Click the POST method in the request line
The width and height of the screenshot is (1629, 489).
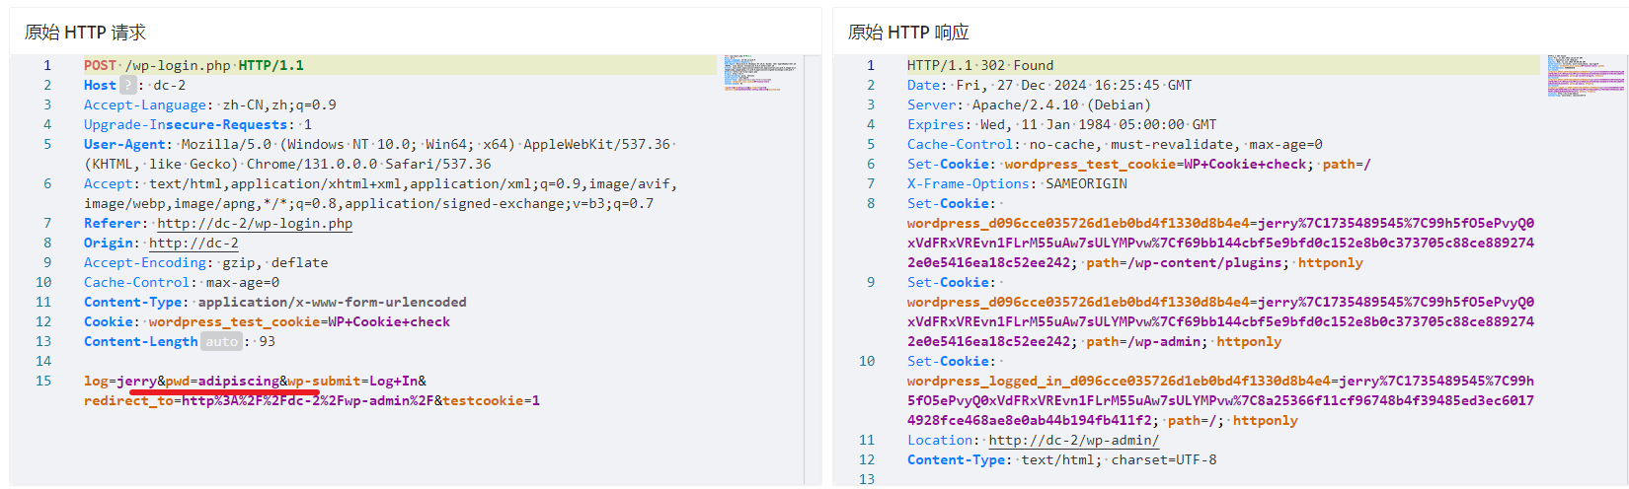point(100,66)
